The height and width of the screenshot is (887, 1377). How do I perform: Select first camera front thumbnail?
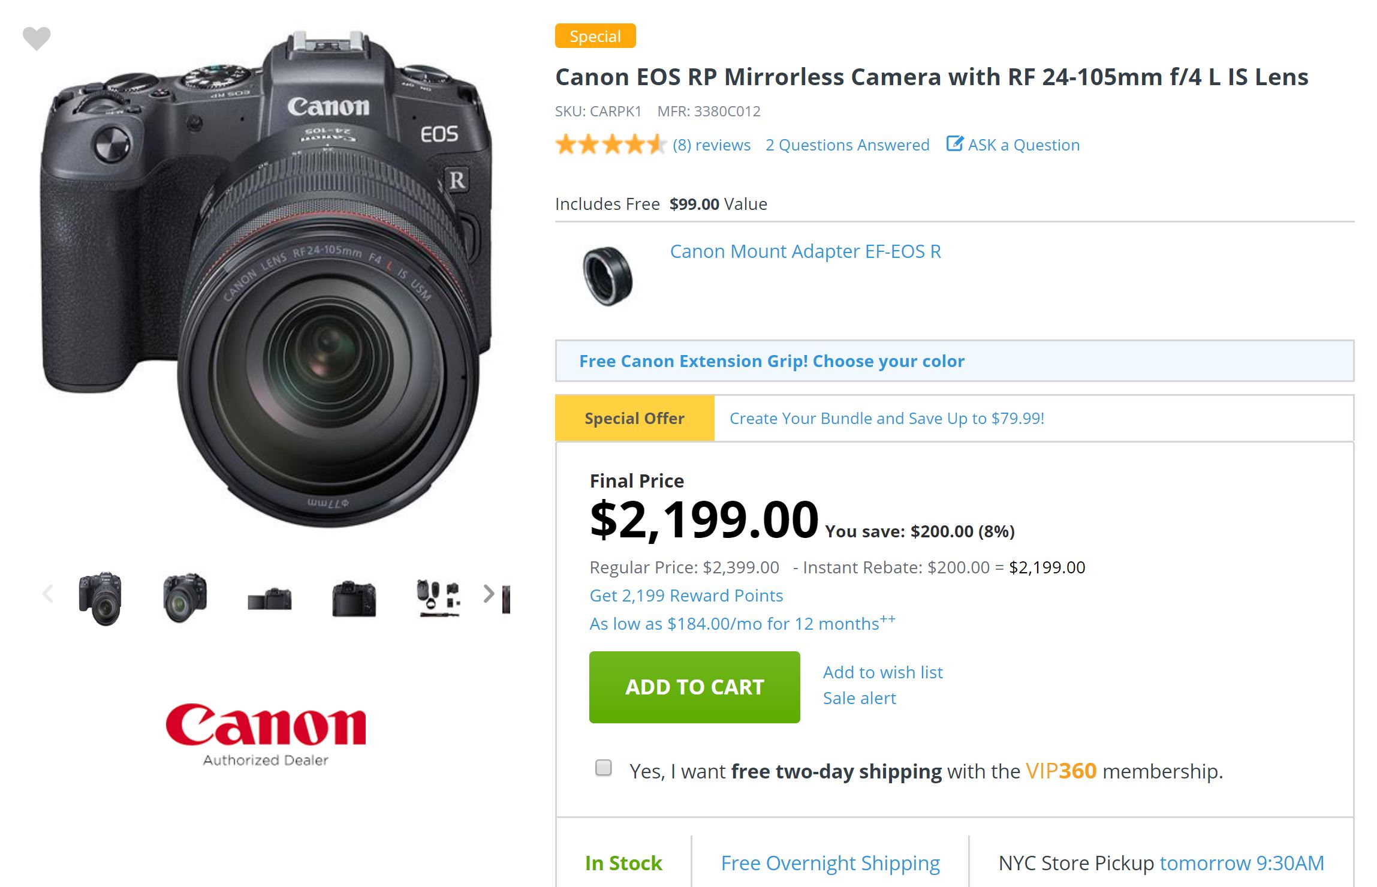tap(100, 598)
